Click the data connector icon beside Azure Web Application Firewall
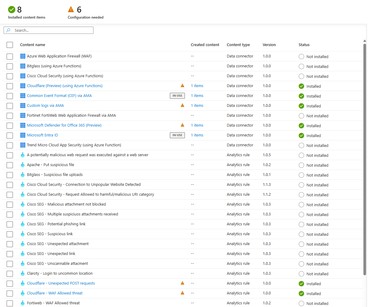Image resolution: width=370 pixels, height=307 pixels. pos(23,56)
